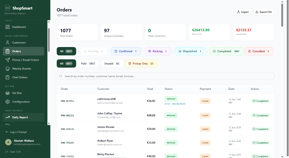The width and height of the screenshot is (289, 158).
Task: Click customer name James Kirwan
Action: (x=106, y=127)
